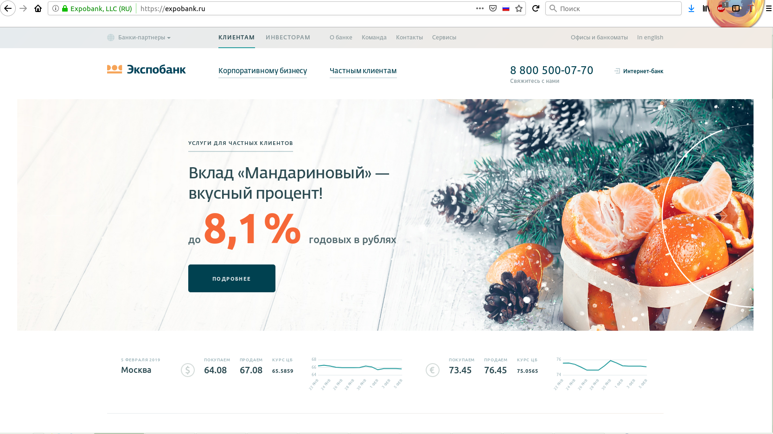Click the next-slide arrow on banner

(722, 217)
